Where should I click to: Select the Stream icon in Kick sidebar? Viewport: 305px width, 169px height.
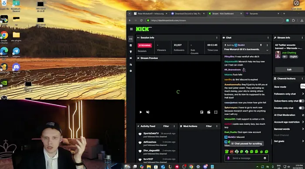tap(131, 39)
